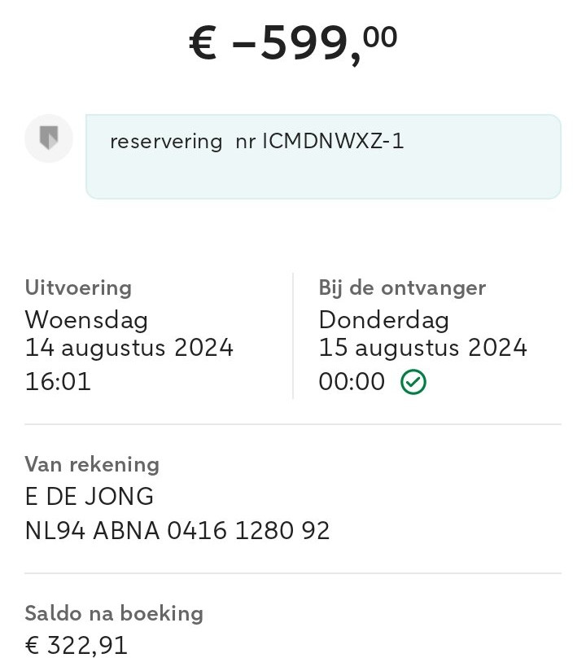586x658 pixels.
Task: Select the € 322,91 balance amount
Action: pyautogui.click(x=77, y=645)
